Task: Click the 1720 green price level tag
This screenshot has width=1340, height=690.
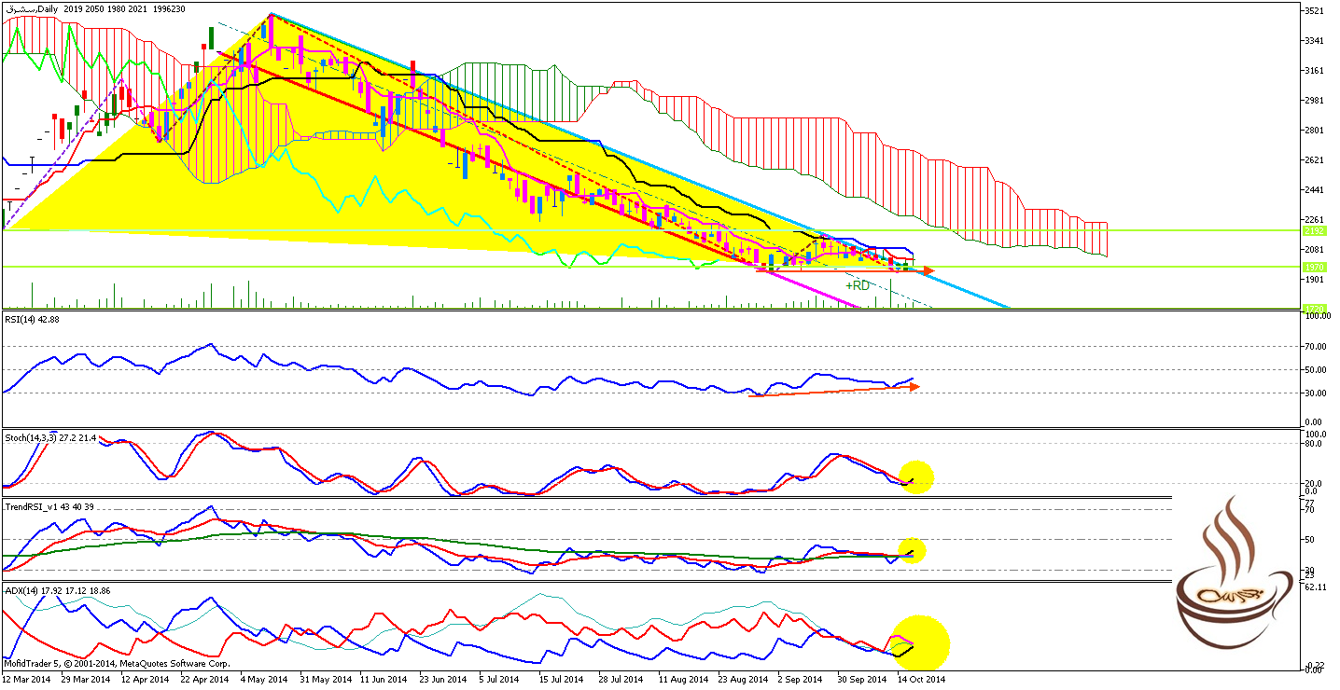Action: (1314, 308)
